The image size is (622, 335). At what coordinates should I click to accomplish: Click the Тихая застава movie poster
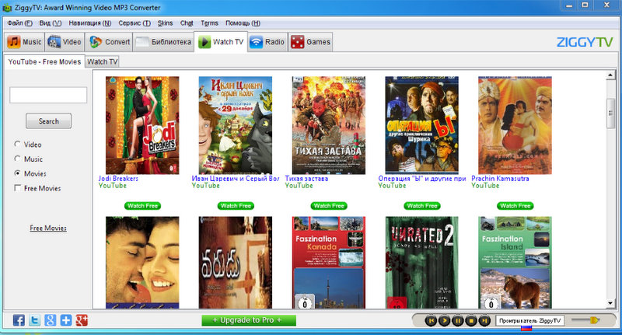tap(329, 125)
